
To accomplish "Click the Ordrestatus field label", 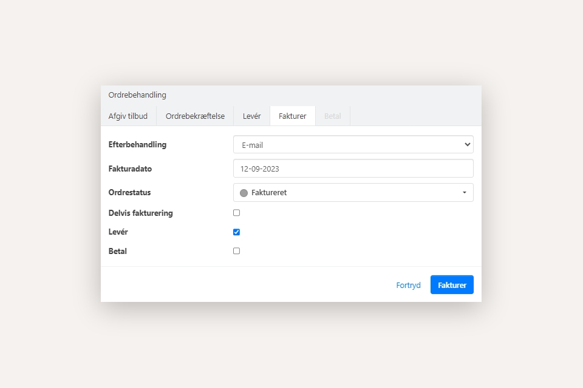I will coord(129,192).
